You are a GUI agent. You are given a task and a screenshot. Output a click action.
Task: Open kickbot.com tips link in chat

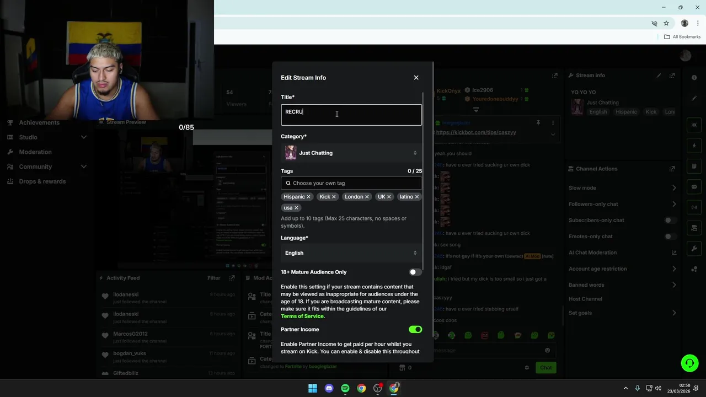point(476,132)
